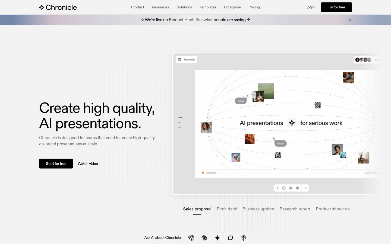Click the 'Create high quality, AI presentations.' headline
The height and width of the screenshot is (244, 391).
97,116
